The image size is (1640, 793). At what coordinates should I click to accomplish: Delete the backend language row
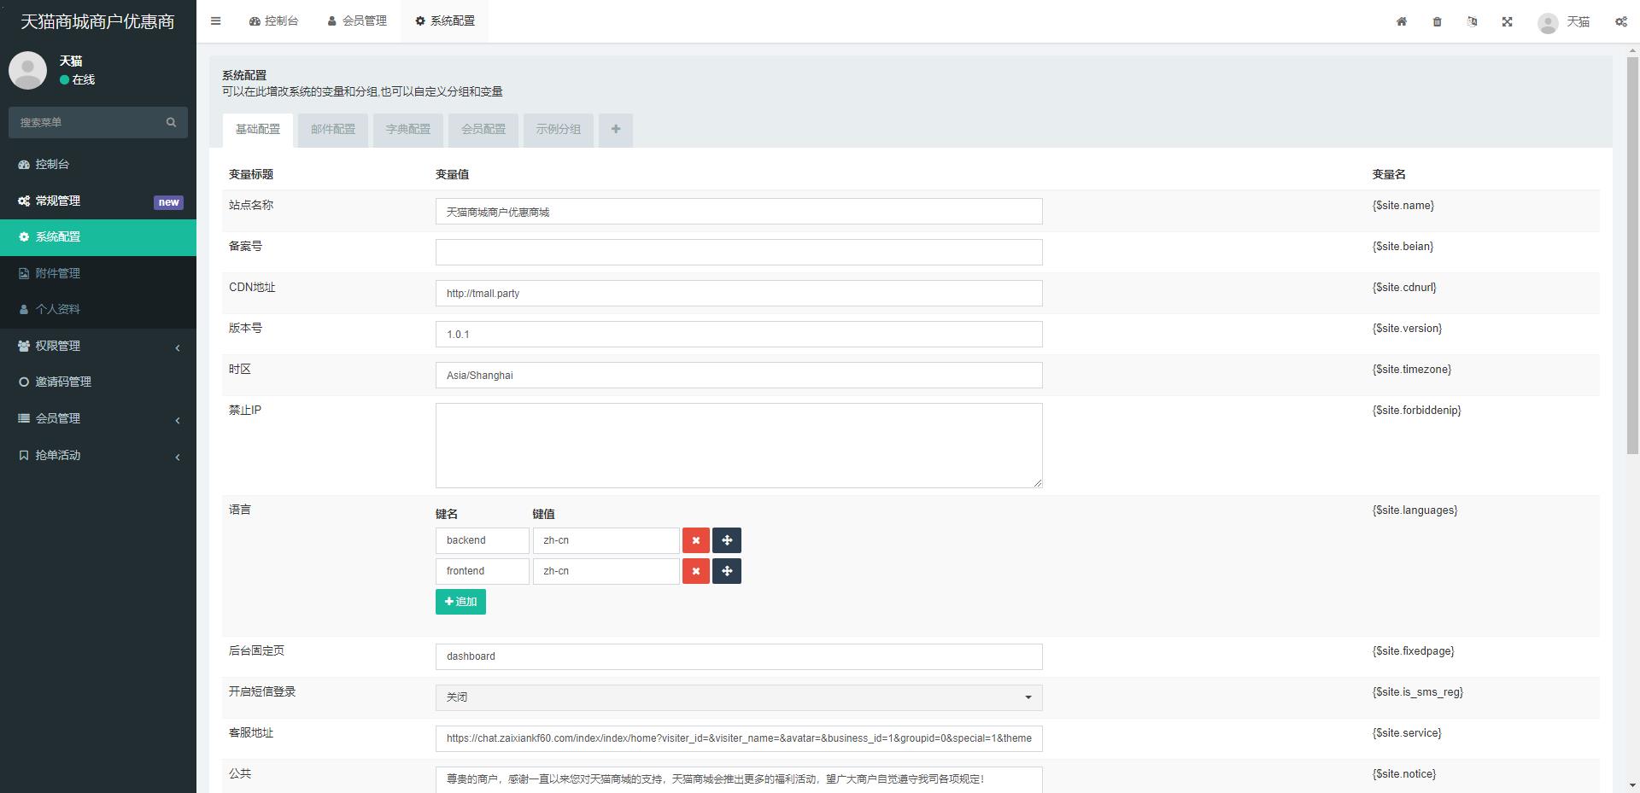pyautogui.click(x=695, y=540)
